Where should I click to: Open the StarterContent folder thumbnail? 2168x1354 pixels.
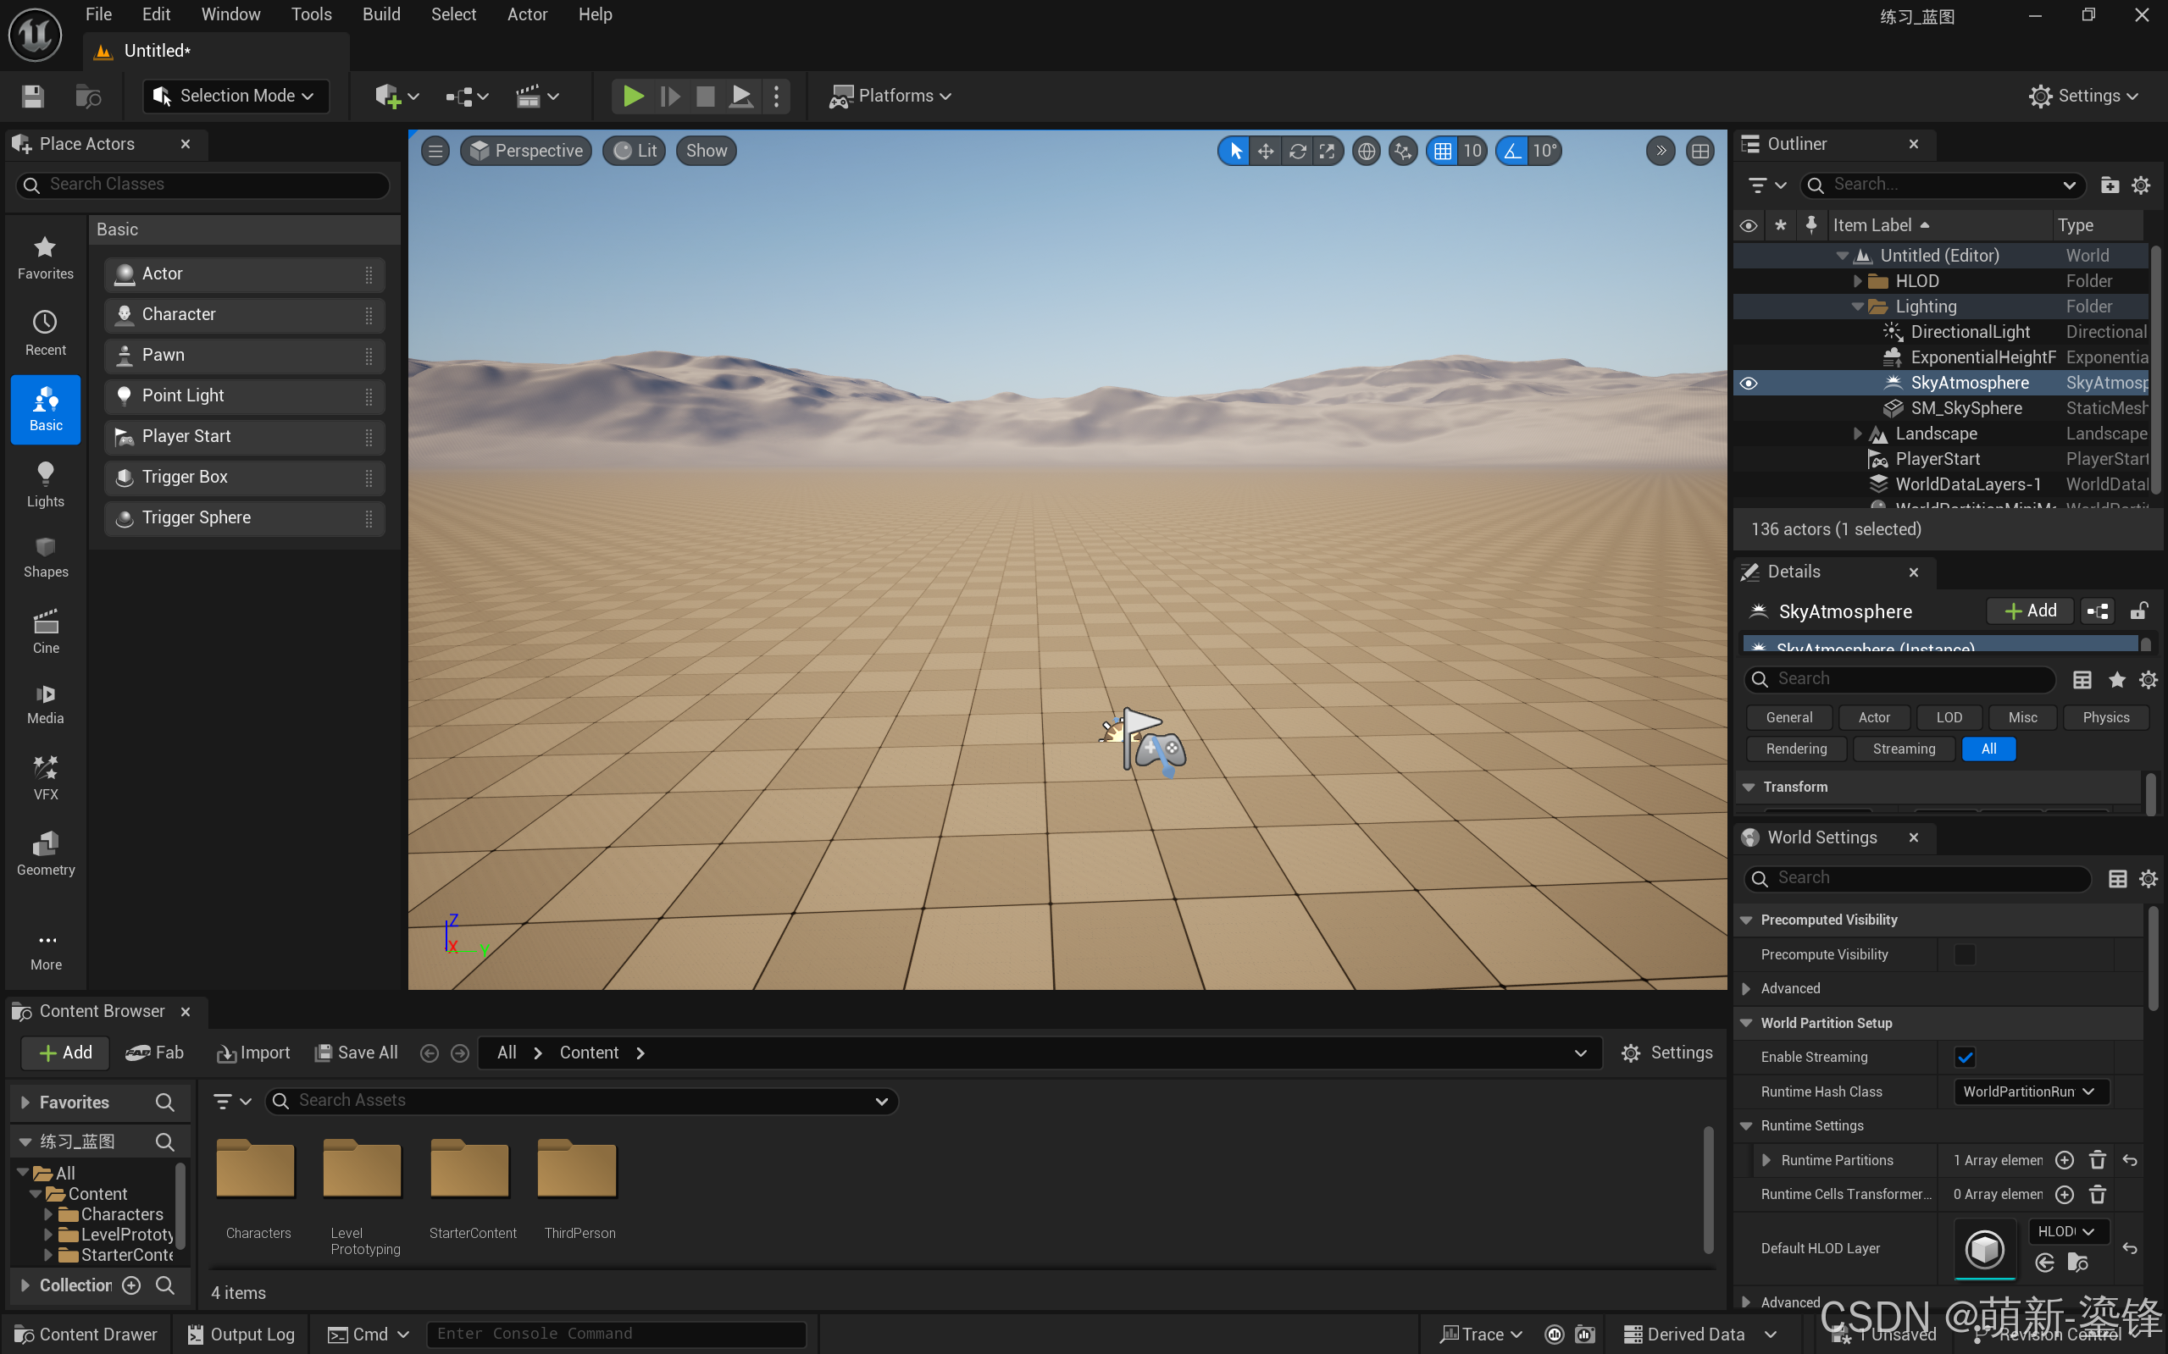471,1169
